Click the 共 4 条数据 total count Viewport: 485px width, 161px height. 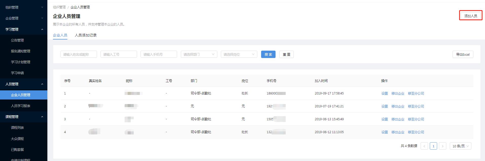click(x=409, y=146)
